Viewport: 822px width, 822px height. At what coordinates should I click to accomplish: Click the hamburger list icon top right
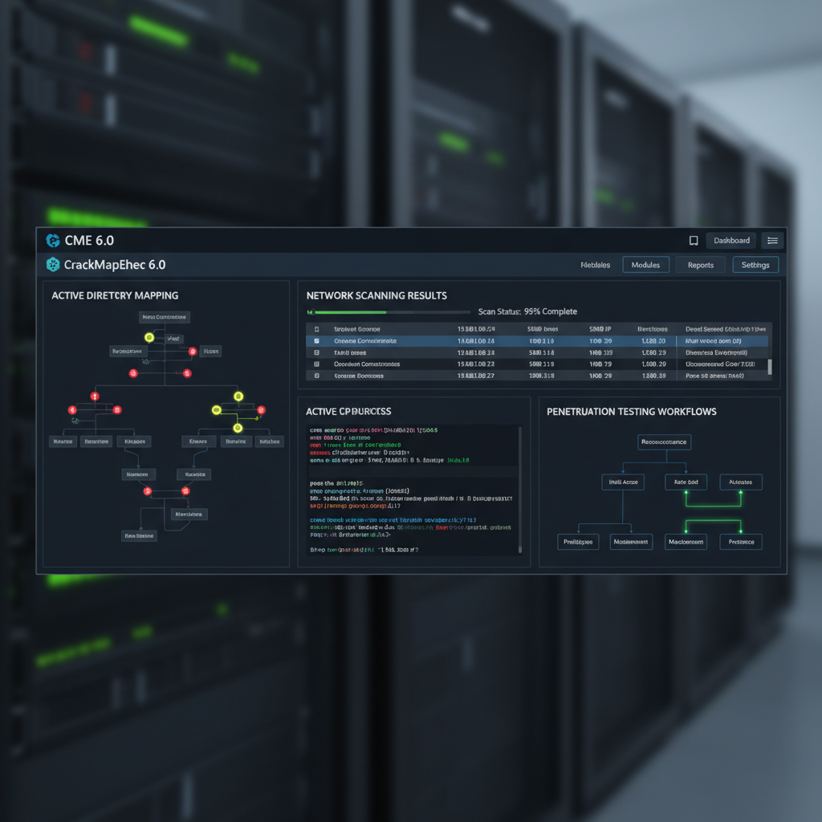click(772, 240)
